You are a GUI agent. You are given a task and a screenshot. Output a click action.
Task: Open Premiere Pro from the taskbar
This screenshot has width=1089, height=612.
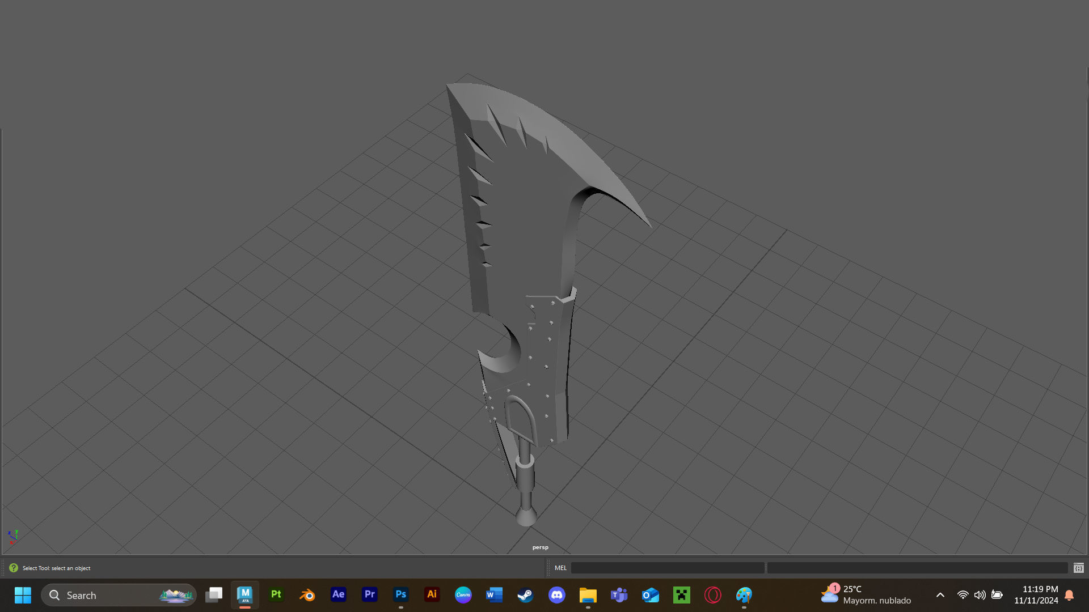pyautogui.click(x=370, y=595)
